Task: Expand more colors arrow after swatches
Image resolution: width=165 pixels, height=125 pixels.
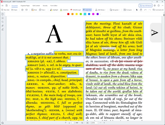Action: [x=100, y=14]
